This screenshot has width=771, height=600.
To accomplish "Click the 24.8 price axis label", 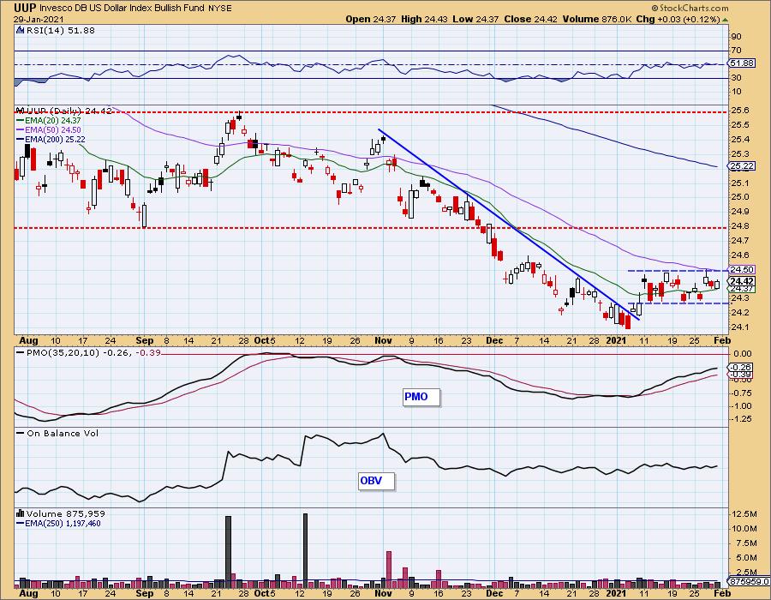I will 739,226.
